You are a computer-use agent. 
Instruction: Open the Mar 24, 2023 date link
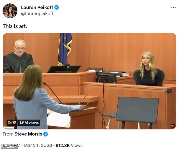tap(38, 145)
